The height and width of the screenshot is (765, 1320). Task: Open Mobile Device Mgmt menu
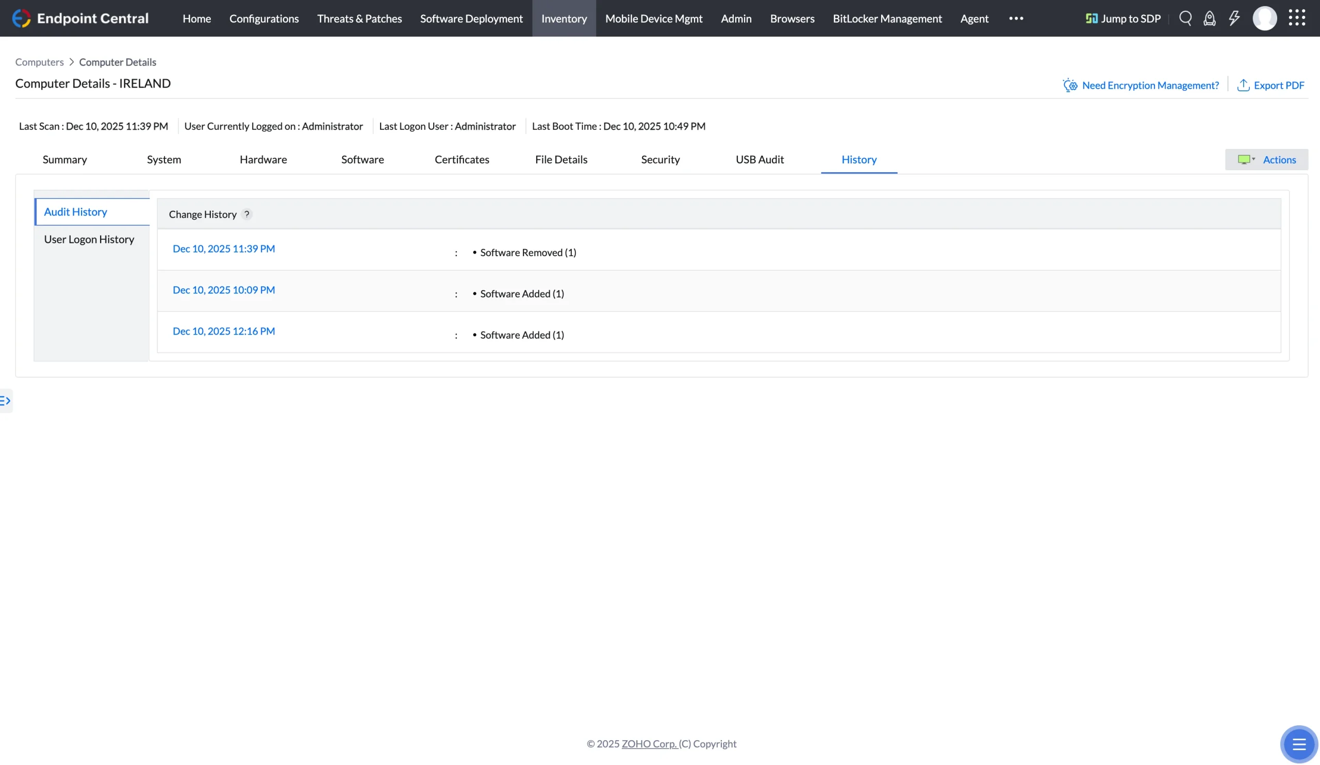point(654,19)
